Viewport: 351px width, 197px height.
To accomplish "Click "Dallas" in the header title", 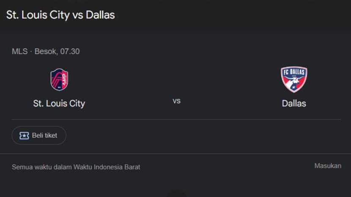I will 100,15.
